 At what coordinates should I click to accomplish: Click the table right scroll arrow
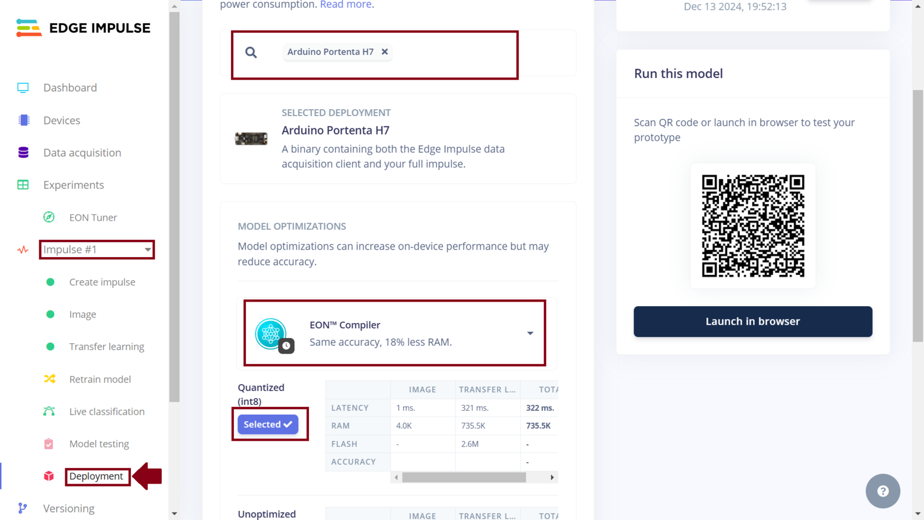pyautogui.click(x=552, y=477)
